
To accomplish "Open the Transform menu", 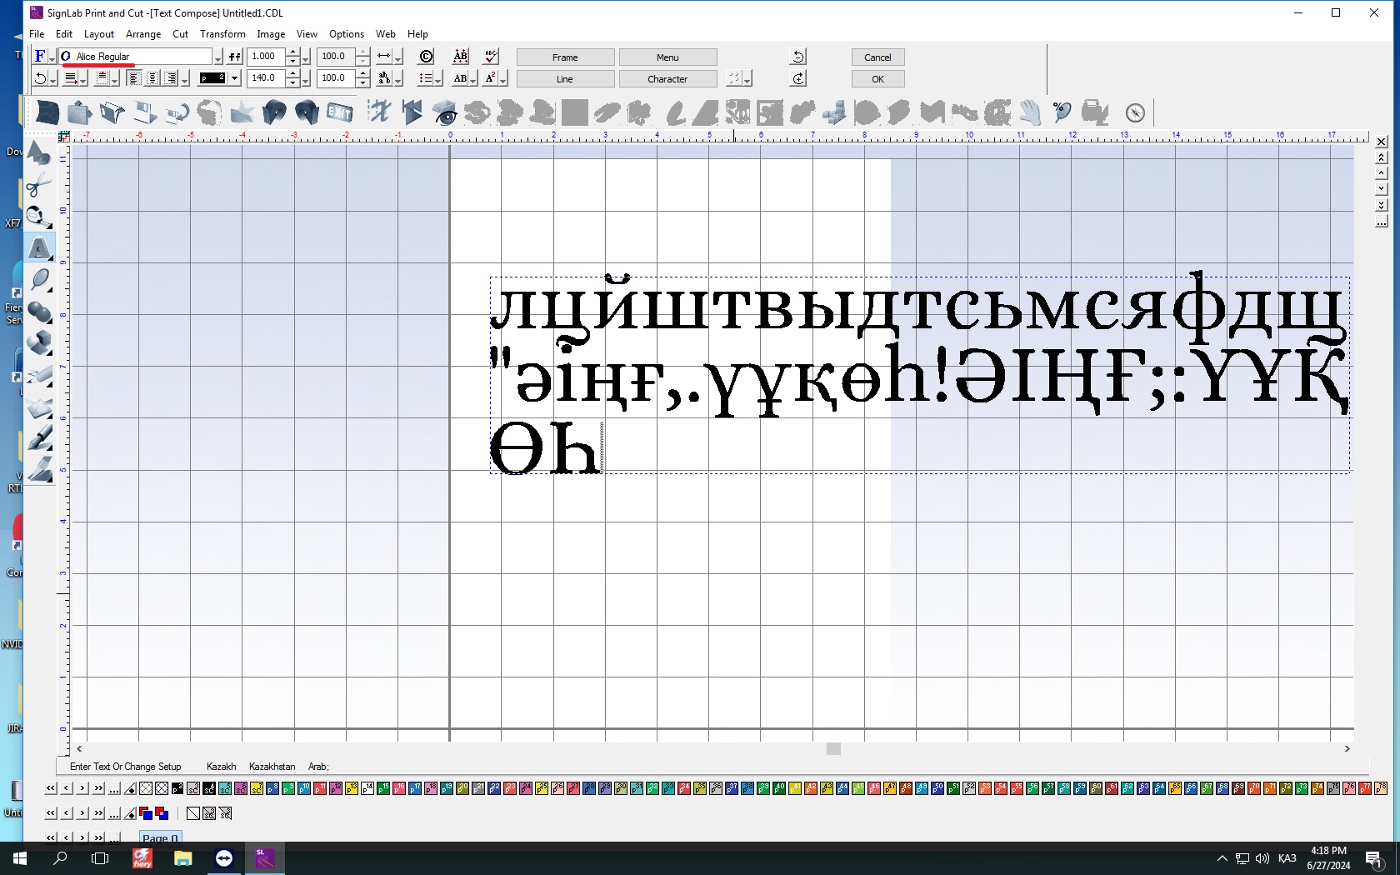I will (x=222, y=34).
